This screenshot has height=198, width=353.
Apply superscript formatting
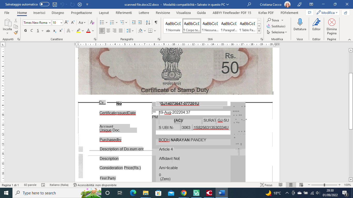pyautogui.click(x=61, y=31)
